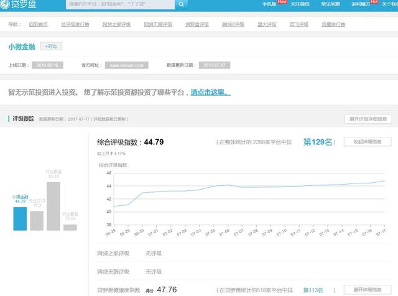Click the 小微金融 platform title
Screen dimensions: 398x296
[22, 47]
